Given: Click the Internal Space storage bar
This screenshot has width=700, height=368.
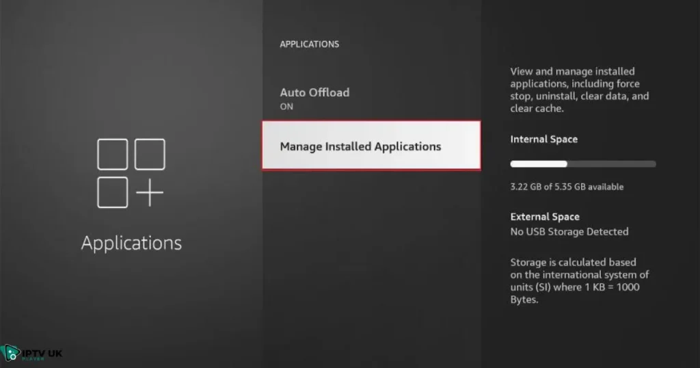Looking at the screenshot, I should pyautogui.click(x=583, y=164).
